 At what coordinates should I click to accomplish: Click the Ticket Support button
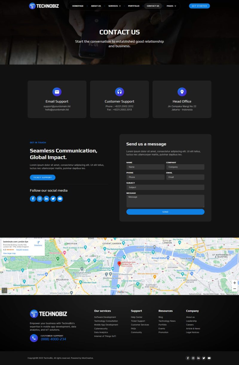42,177
